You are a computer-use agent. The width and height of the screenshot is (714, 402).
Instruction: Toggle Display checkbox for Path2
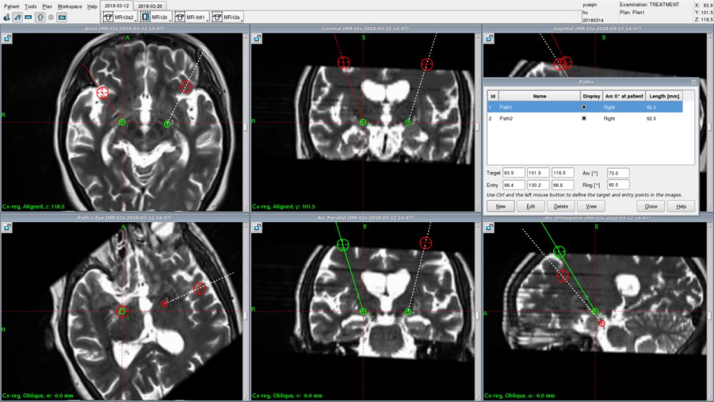[x=584, y=118]
